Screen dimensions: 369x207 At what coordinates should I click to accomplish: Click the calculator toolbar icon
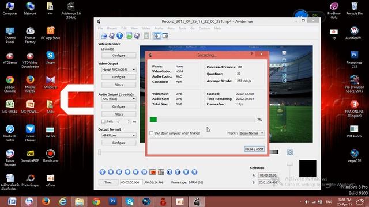coord(146,36)
